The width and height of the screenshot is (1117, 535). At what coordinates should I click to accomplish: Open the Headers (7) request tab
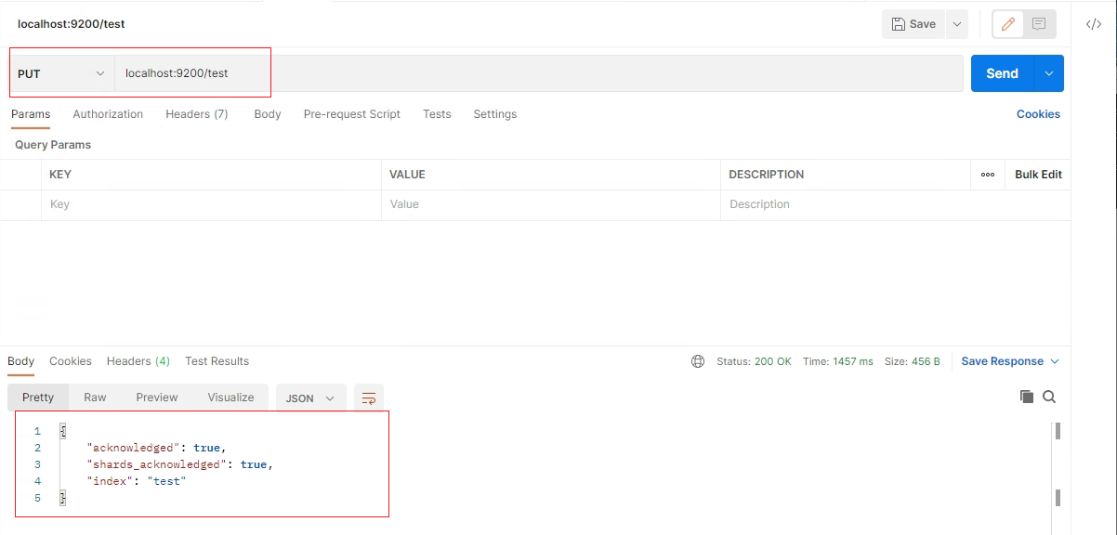[x=197, y=114]
